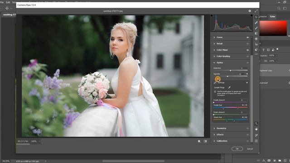290x163 pixels.
Task: Toggle Optics panel visibility eye
Action: point(247,63)
